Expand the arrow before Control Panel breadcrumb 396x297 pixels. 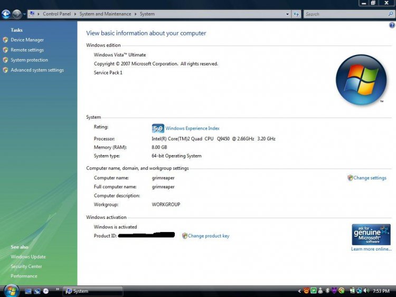tap(39, 14)
